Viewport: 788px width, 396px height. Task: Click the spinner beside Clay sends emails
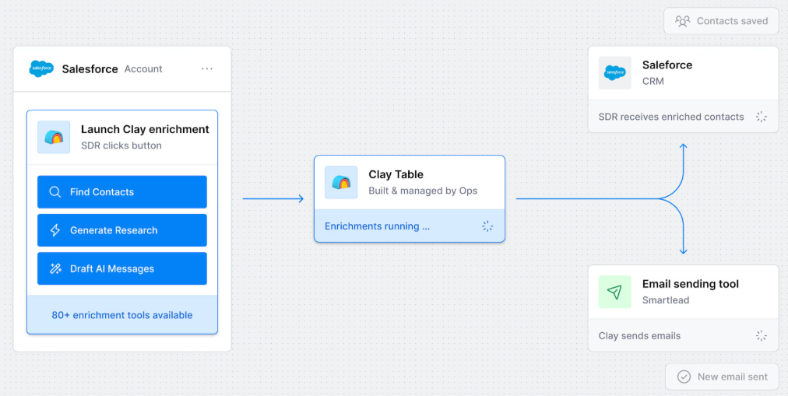tap(762, 336)
